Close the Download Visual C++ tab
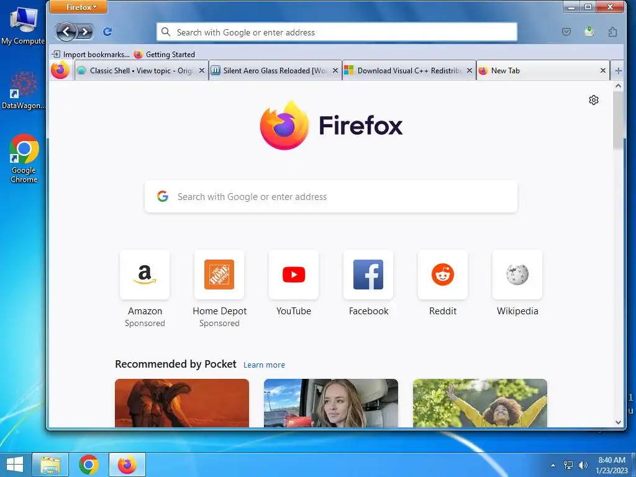The width and height of the screenshot is (636, 477). coord(470,71)
